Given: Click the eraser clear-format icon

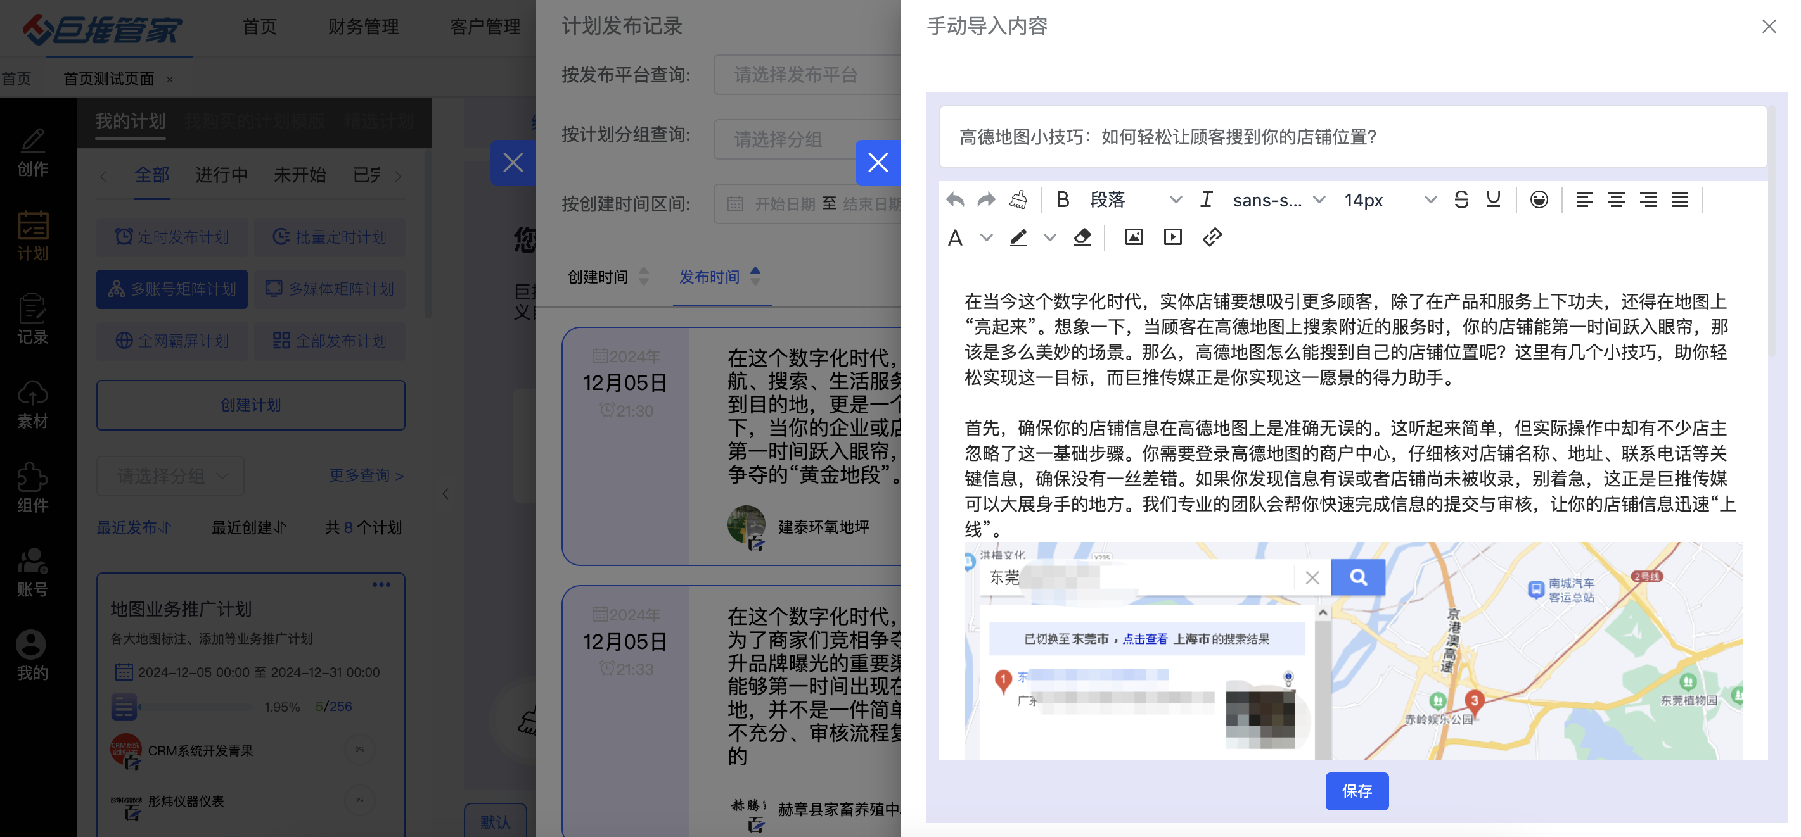Looking at the screenshot, I should 1082,237.
